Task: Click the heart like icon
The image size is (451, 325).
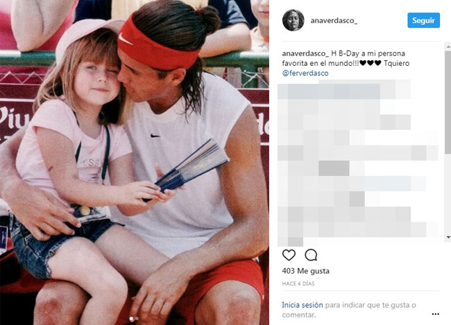Action: coord(289,255)
